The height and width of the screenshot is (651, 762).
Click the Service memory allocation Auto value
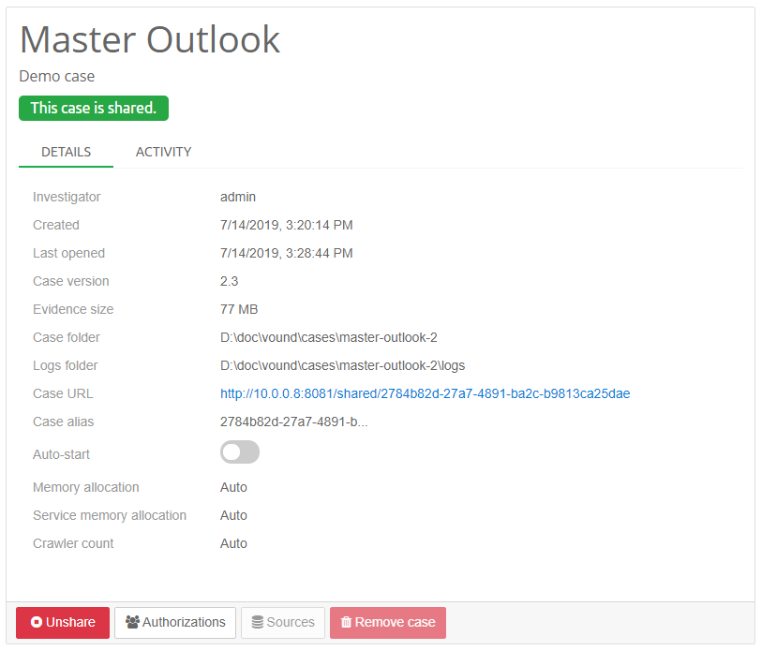233,515
